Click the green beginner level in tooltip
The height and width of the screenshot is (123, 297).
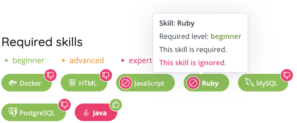point(226,37)
